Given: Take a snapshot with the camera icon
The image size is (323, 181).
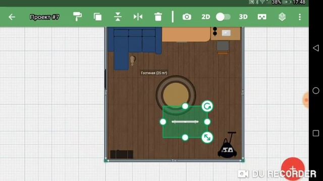Looking at the screenshot, I should (x=187, y=17).
